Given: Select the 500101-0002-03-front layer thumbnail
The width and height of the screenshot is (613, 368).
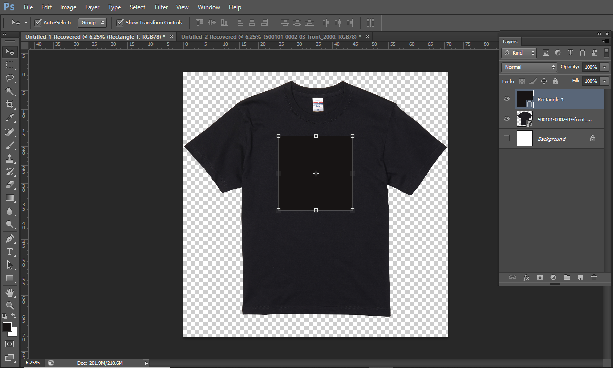Looking at the screenshot, I should (525, 119).
